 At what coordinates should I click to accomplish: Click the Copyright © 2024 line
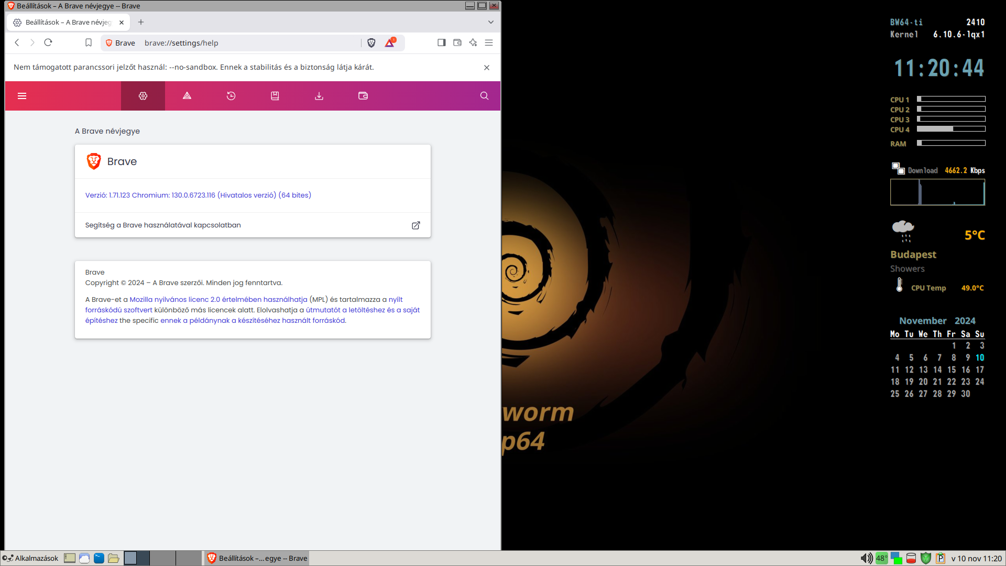(184, 283)
